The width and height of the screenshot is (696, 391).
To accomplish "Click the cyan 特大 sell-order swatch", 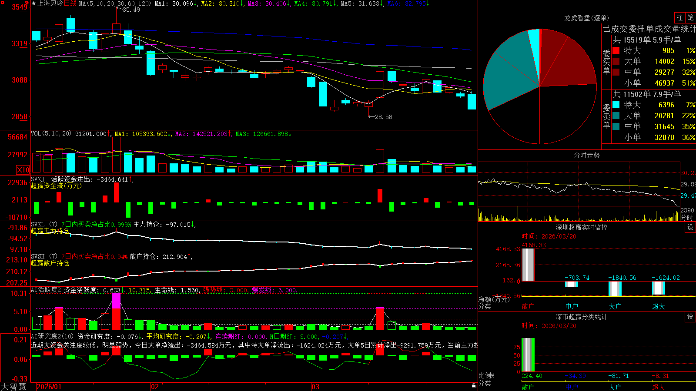I will 616,105.
